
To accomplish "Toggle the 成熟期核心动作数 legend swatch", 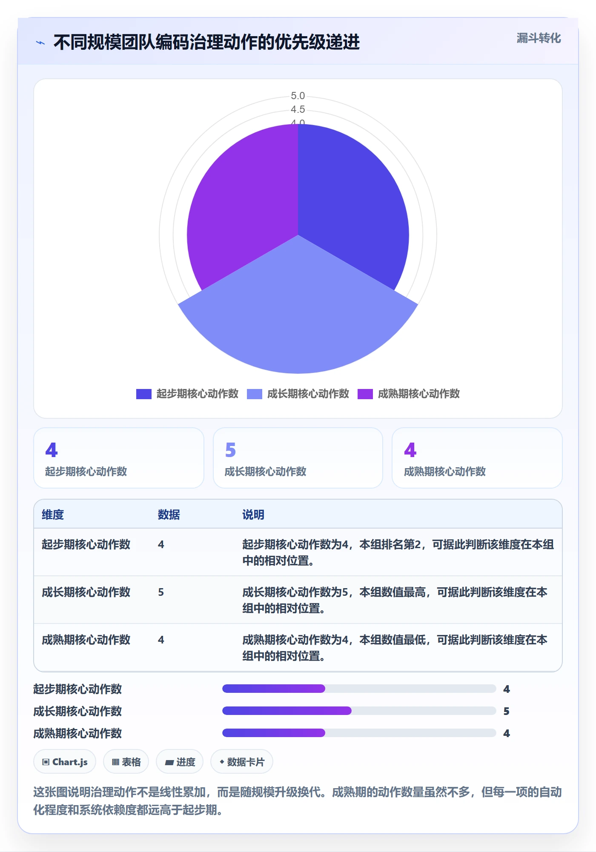I will 365,394.
